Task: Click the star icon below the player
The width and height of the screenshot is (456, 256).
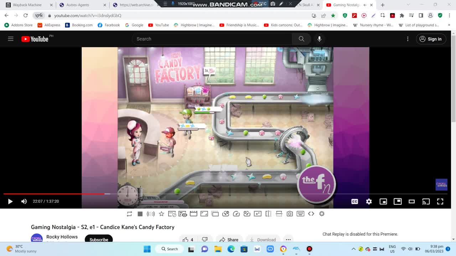Action: pos(161,214)
